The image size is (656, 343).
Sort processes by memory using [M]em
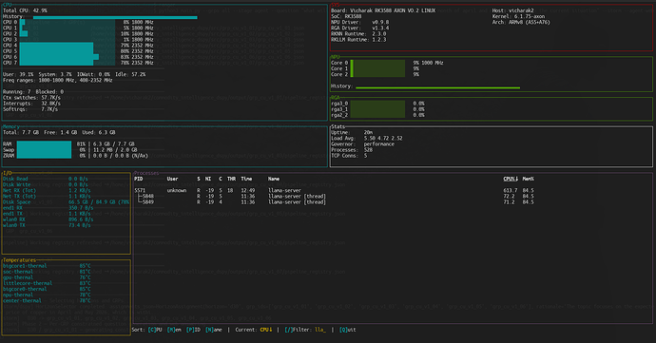point(174,330)
